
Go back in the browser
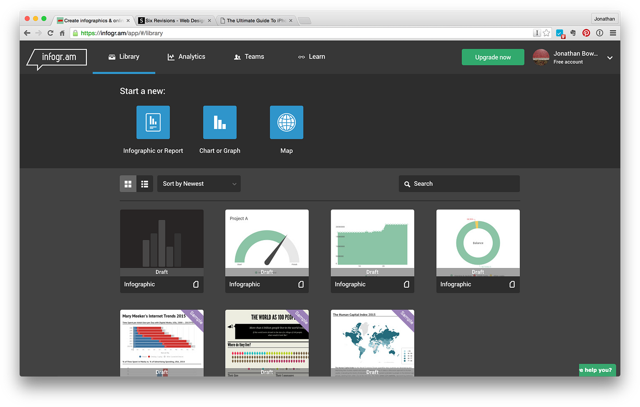pos(27,33)
